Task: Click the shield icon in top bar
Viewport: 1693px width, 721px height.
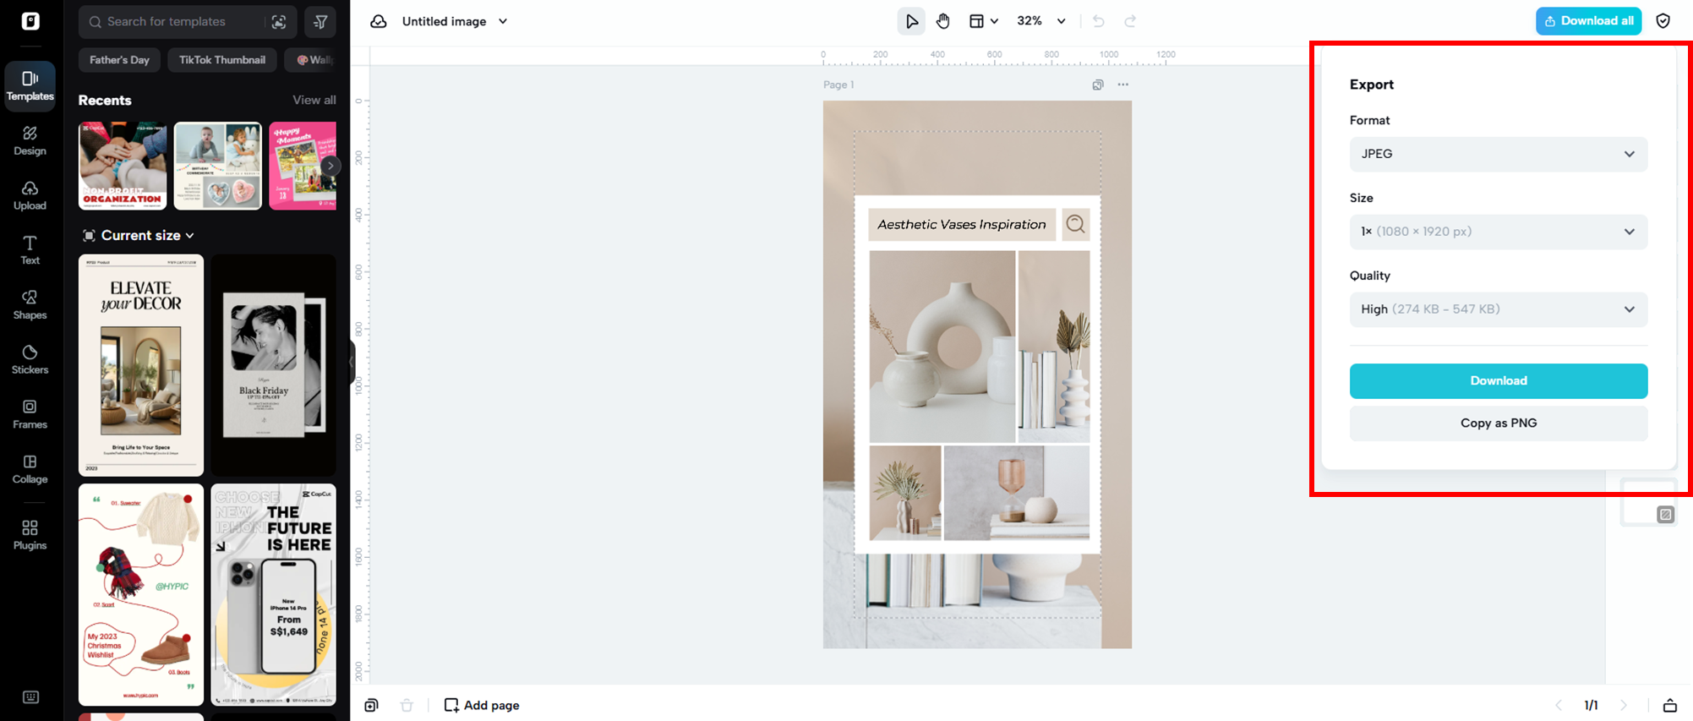Action: click(x=1663, y=21)
